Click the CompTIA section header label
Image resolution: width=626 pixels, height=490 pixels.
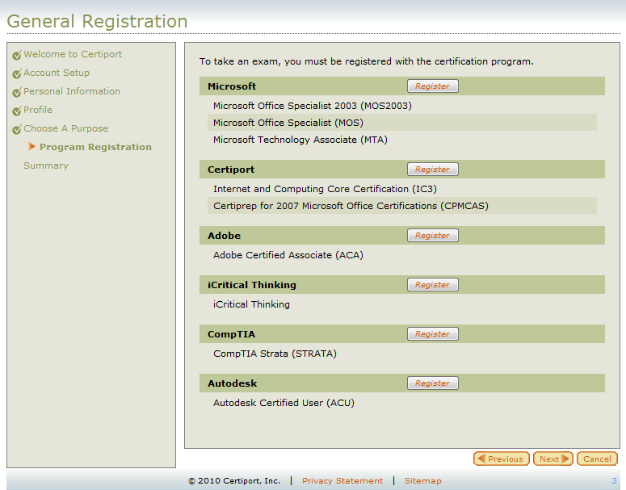[231, 334]
